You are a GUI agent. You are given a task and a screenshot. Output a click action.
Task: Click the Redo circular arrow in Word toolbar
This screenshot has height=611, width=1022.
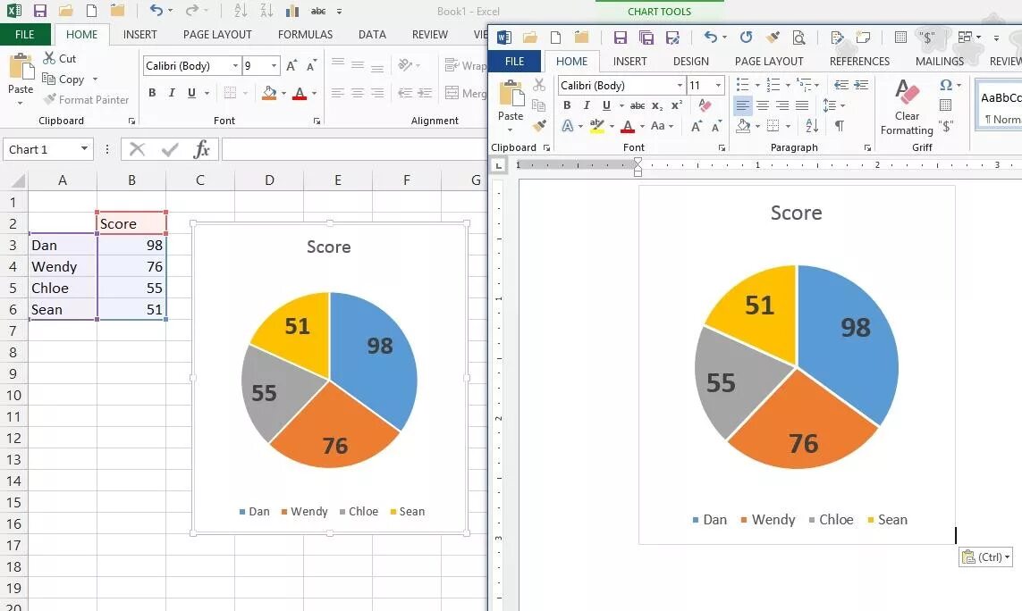[x=747, y=38]
